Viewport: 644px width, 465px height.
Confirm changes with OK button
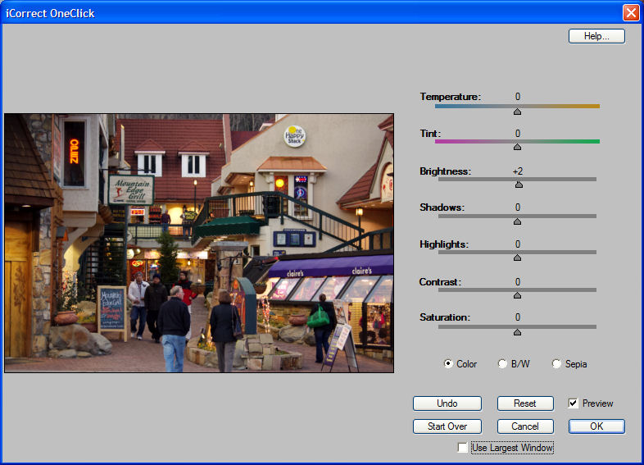click(596, 426)
